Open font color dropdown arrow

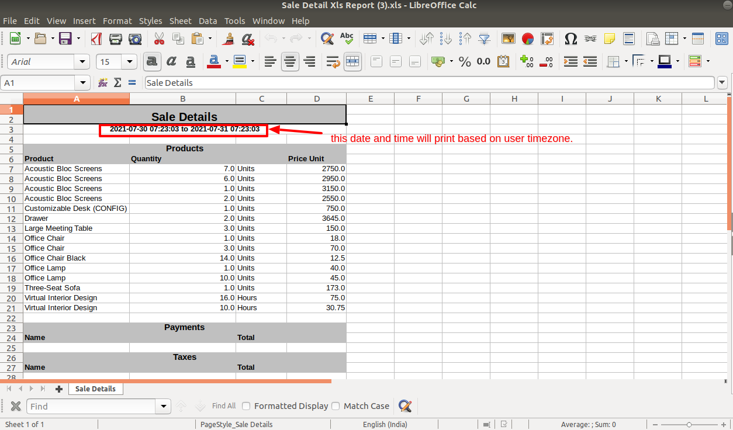click(226, 61)
